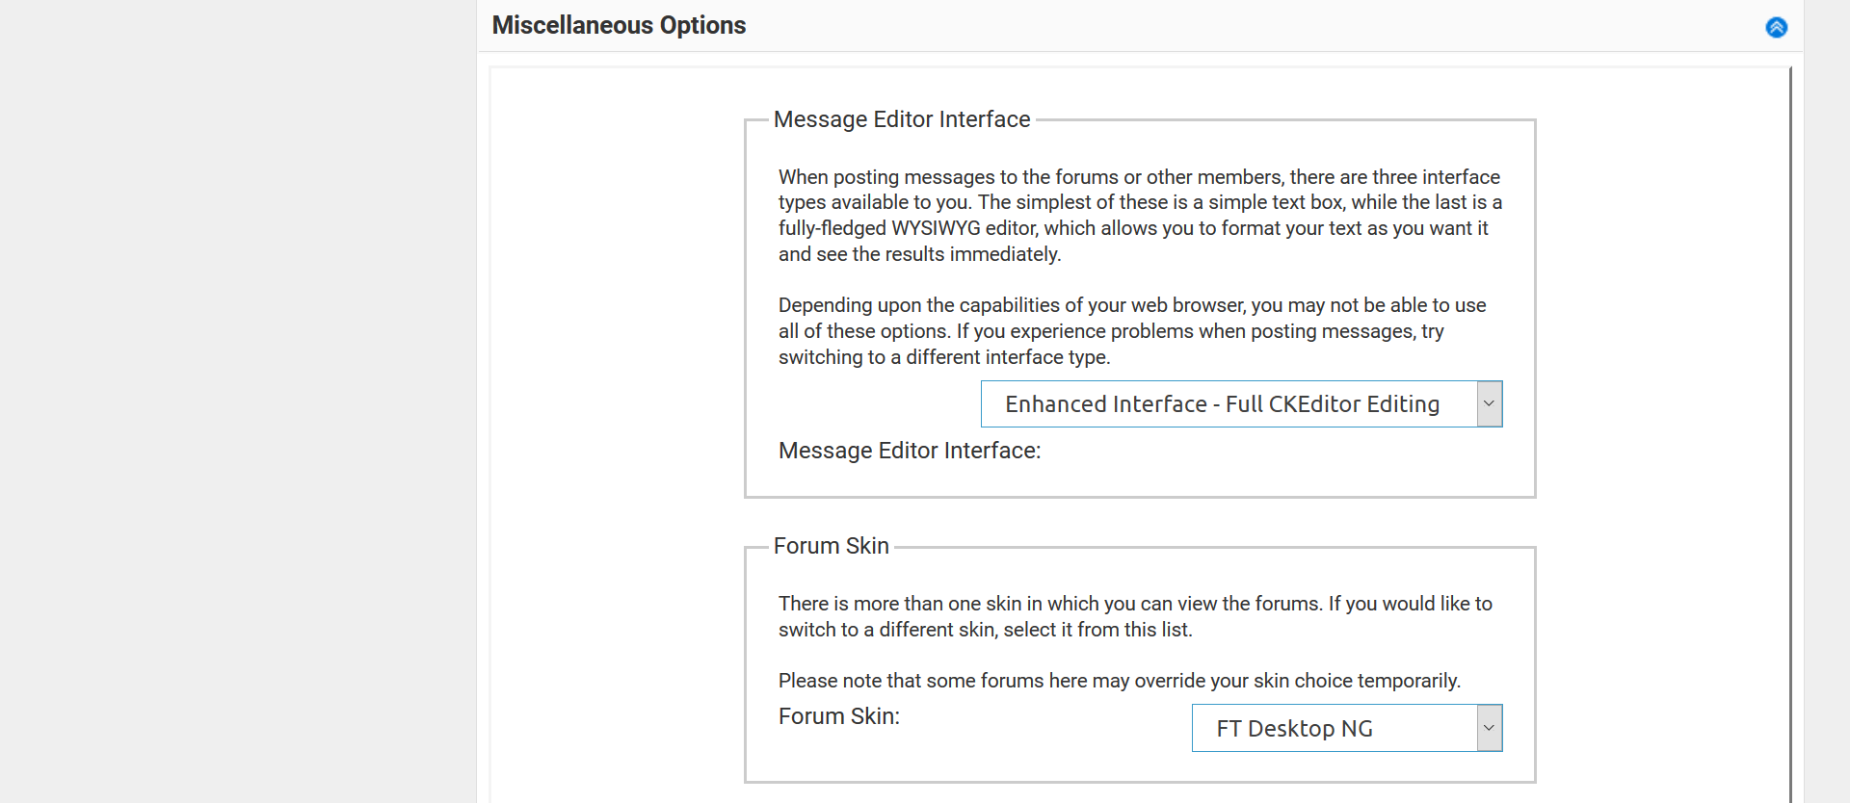The height and width of the screenshot is (803, 1850).
Task: Click the text "switching to a different interface type"
Action: pyautogui.click(x=942, y=357)
